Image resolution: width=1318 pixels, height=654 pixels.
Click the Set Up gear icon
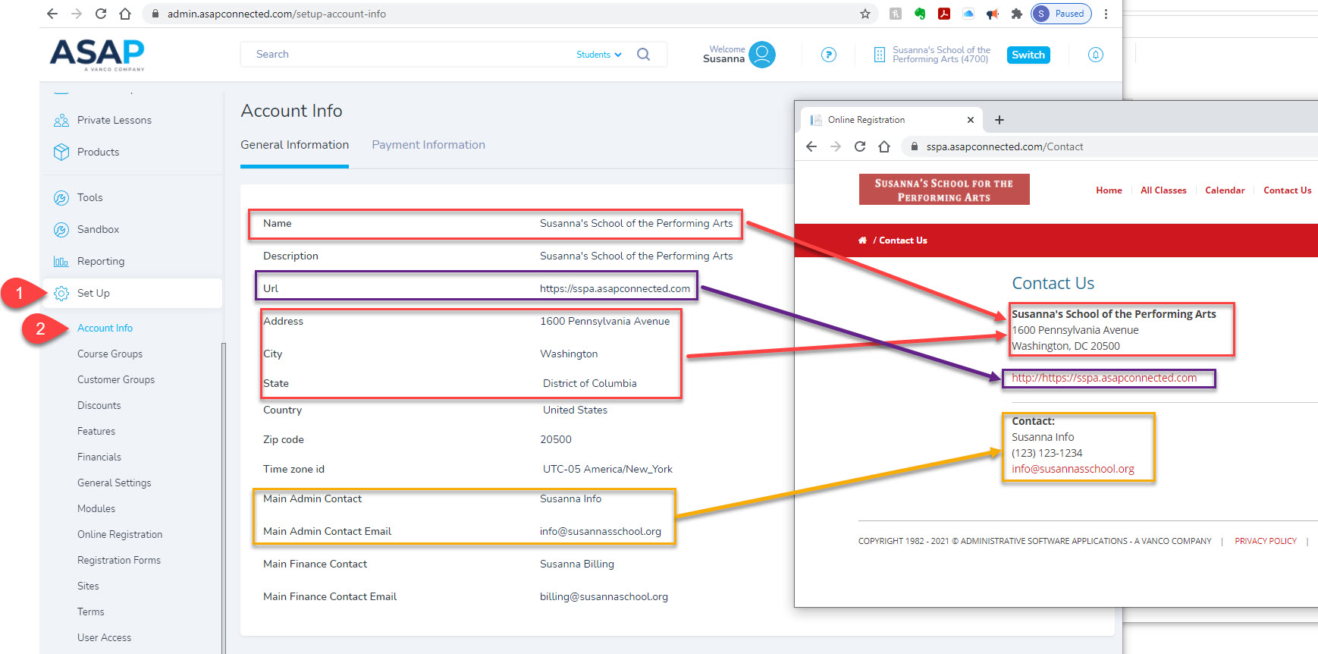click(x=61, y=294)
